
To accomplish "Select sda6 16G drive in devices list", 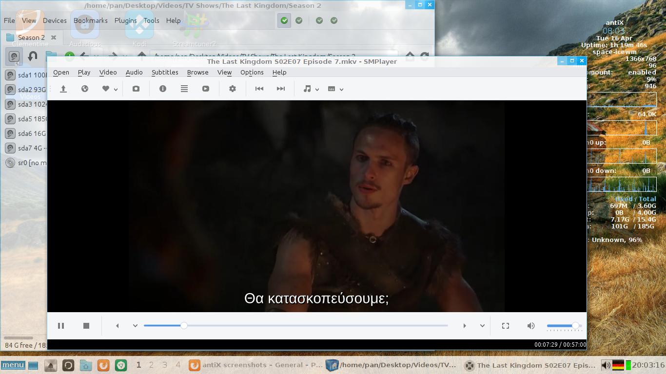I will pos(25,133).
